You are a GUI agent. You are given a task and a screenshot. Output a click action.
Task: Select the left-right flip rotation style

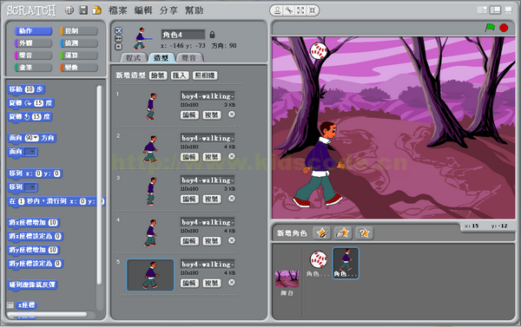(118, 38)
